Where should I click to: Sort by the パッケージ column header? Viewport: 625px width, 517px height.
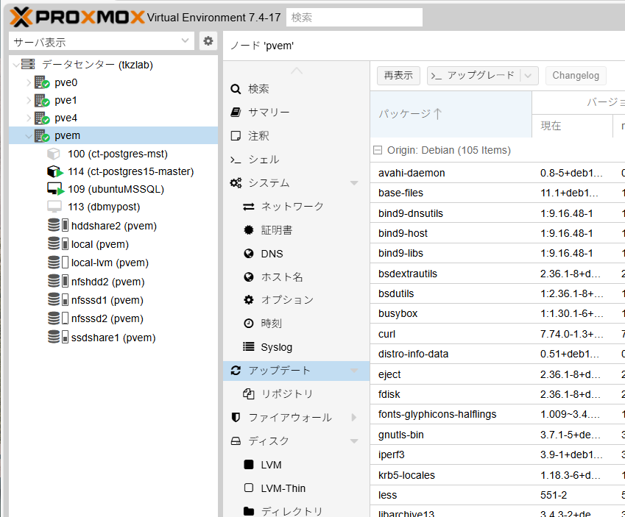pyautogui.click(x=451, y=114)
